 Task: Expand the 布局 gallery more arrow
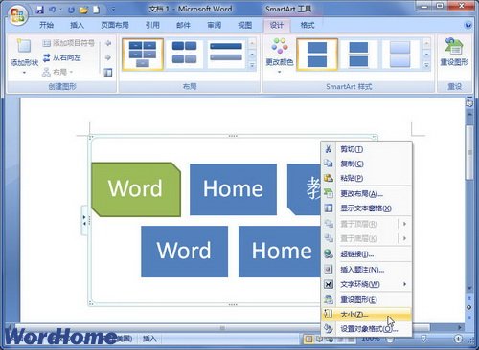click(x=252, y=65)
